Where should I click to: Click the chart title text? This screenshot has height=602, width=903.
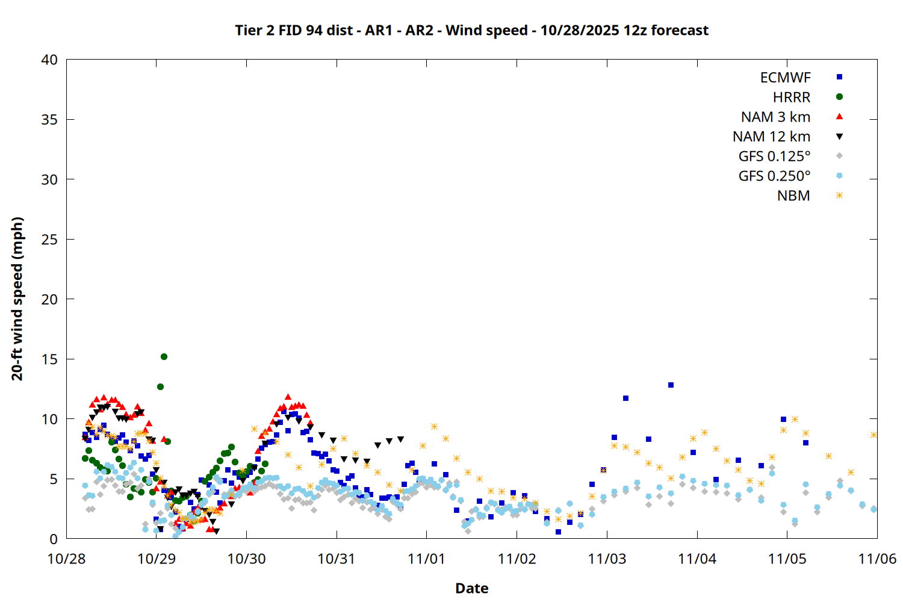[x=471, y=30]
